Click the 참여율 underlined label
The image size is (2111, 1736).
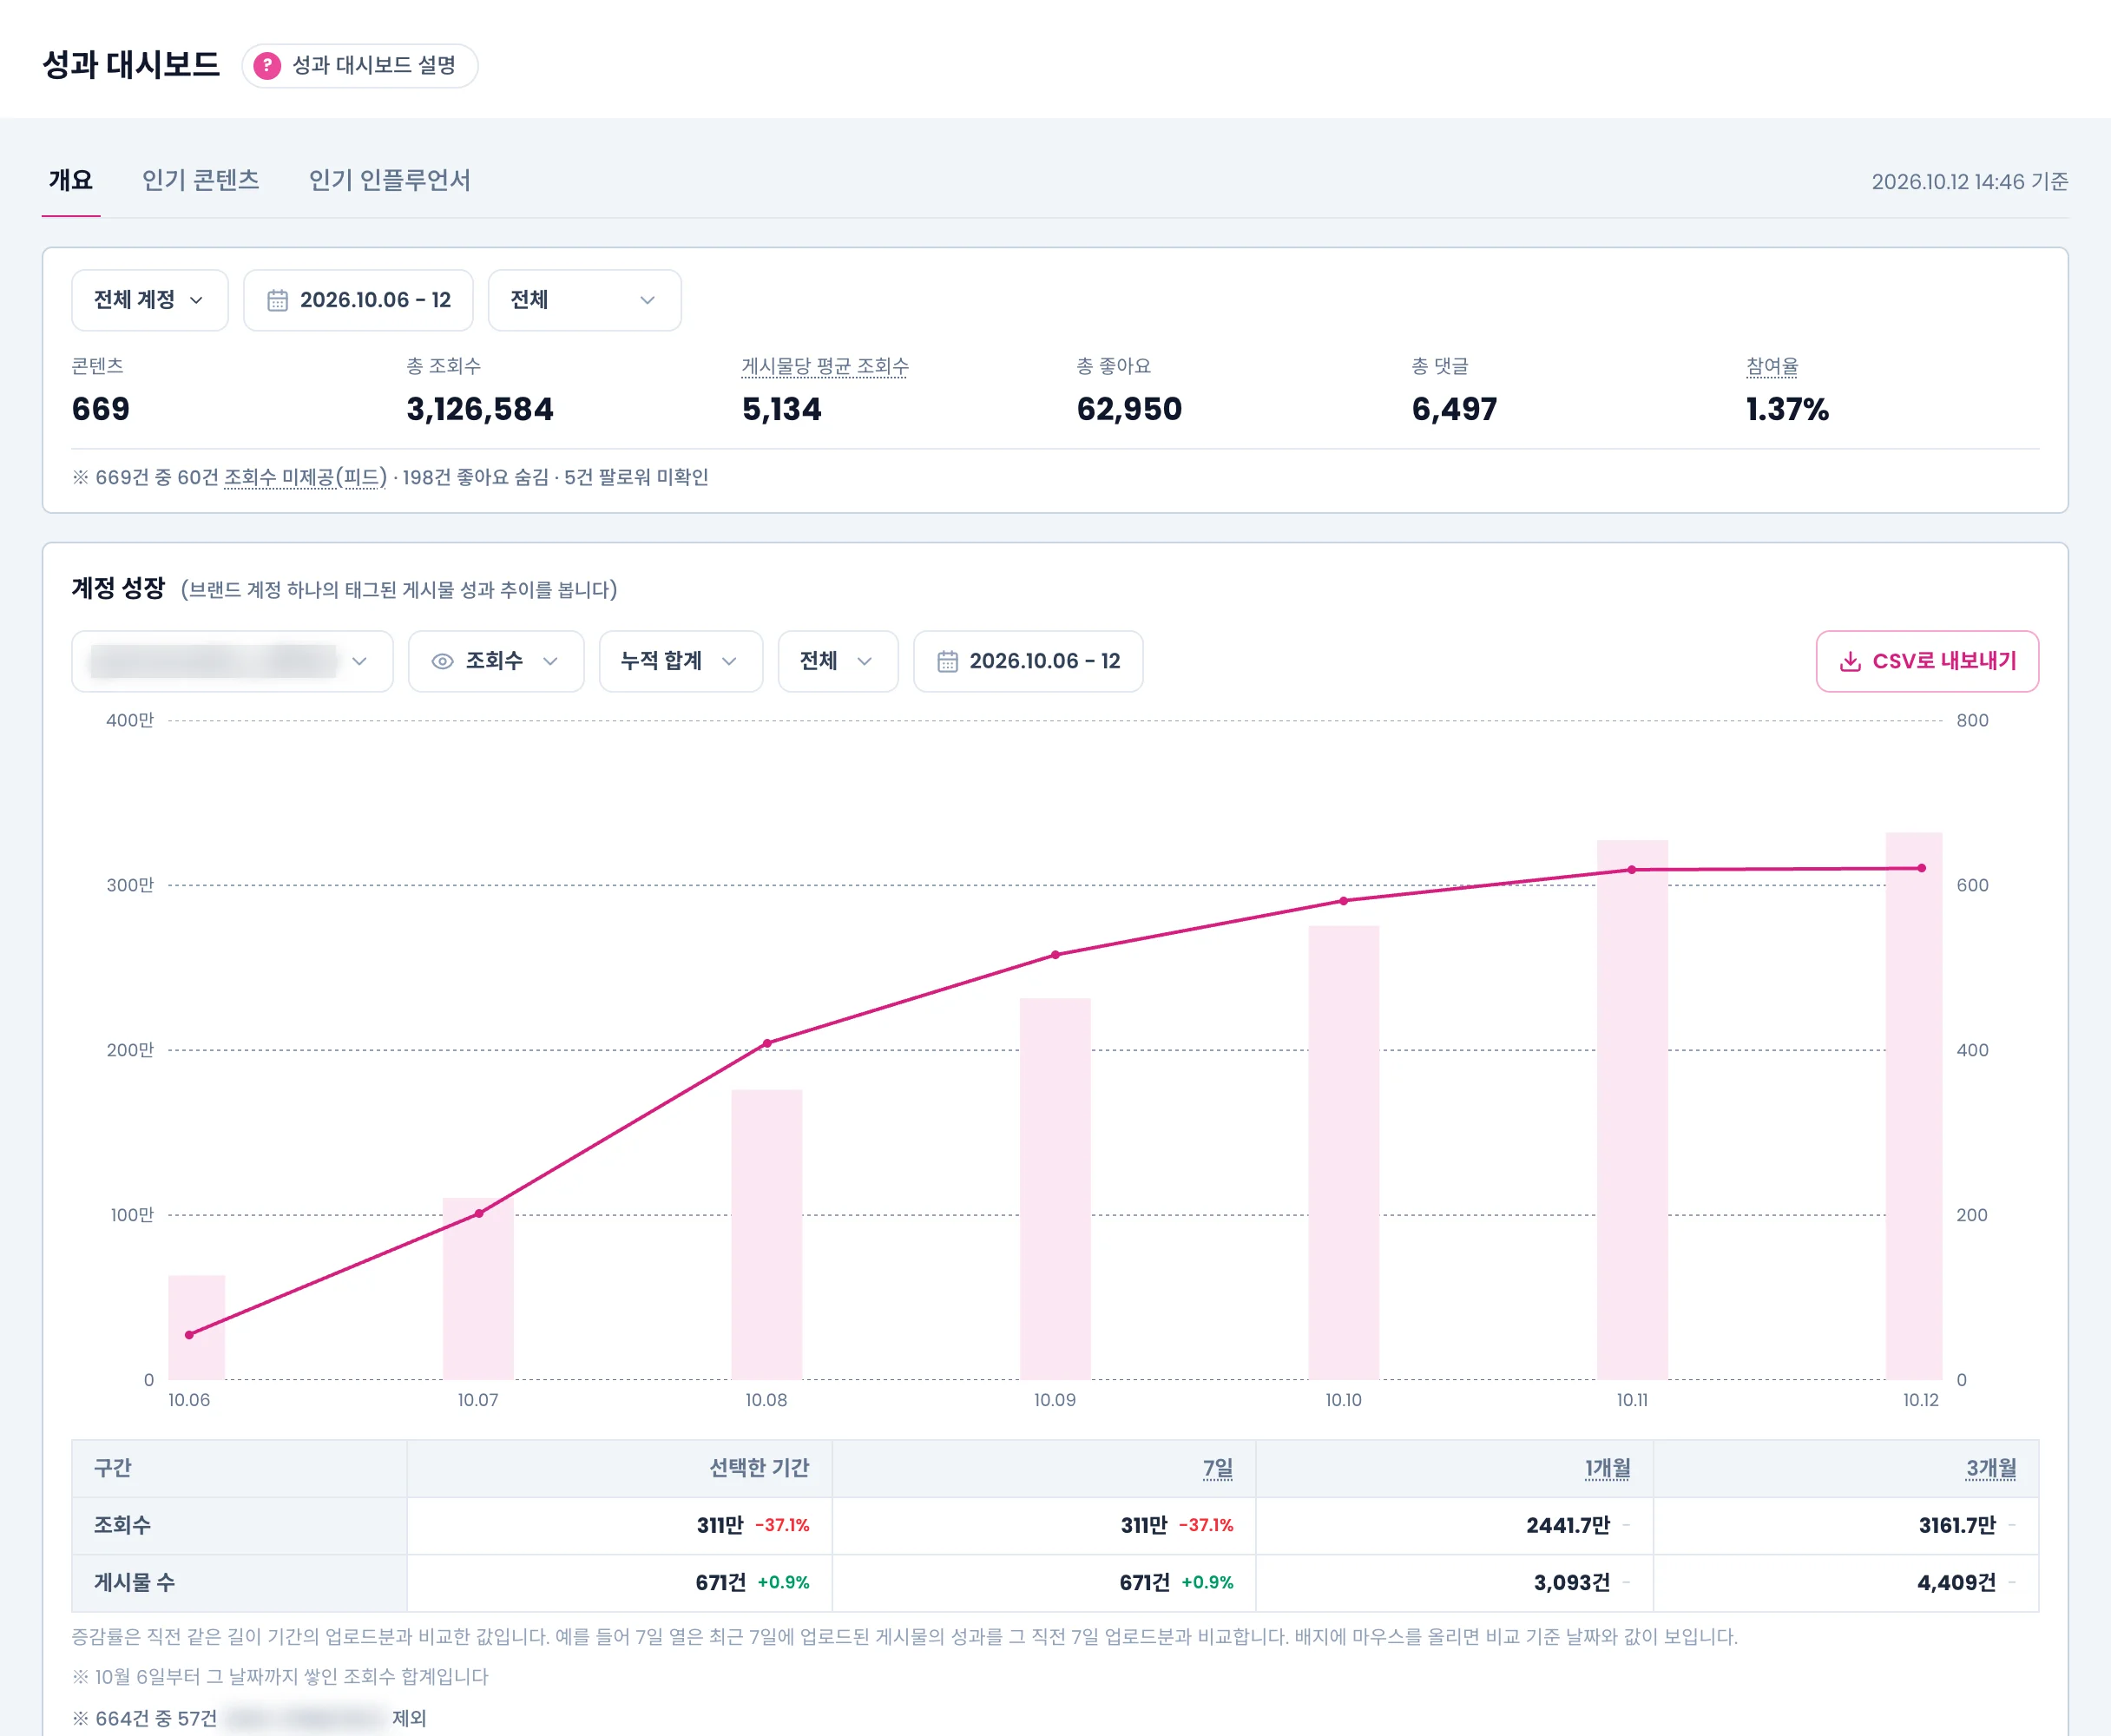(x=1772, y=366)
